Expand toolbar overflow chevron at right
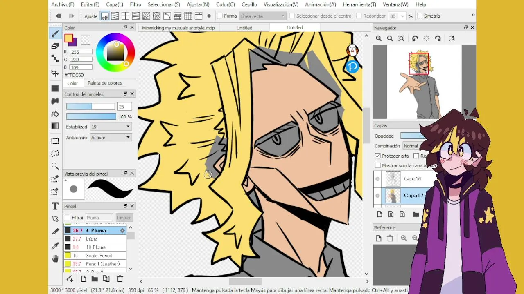524x294 pixels. pos(473,15)
